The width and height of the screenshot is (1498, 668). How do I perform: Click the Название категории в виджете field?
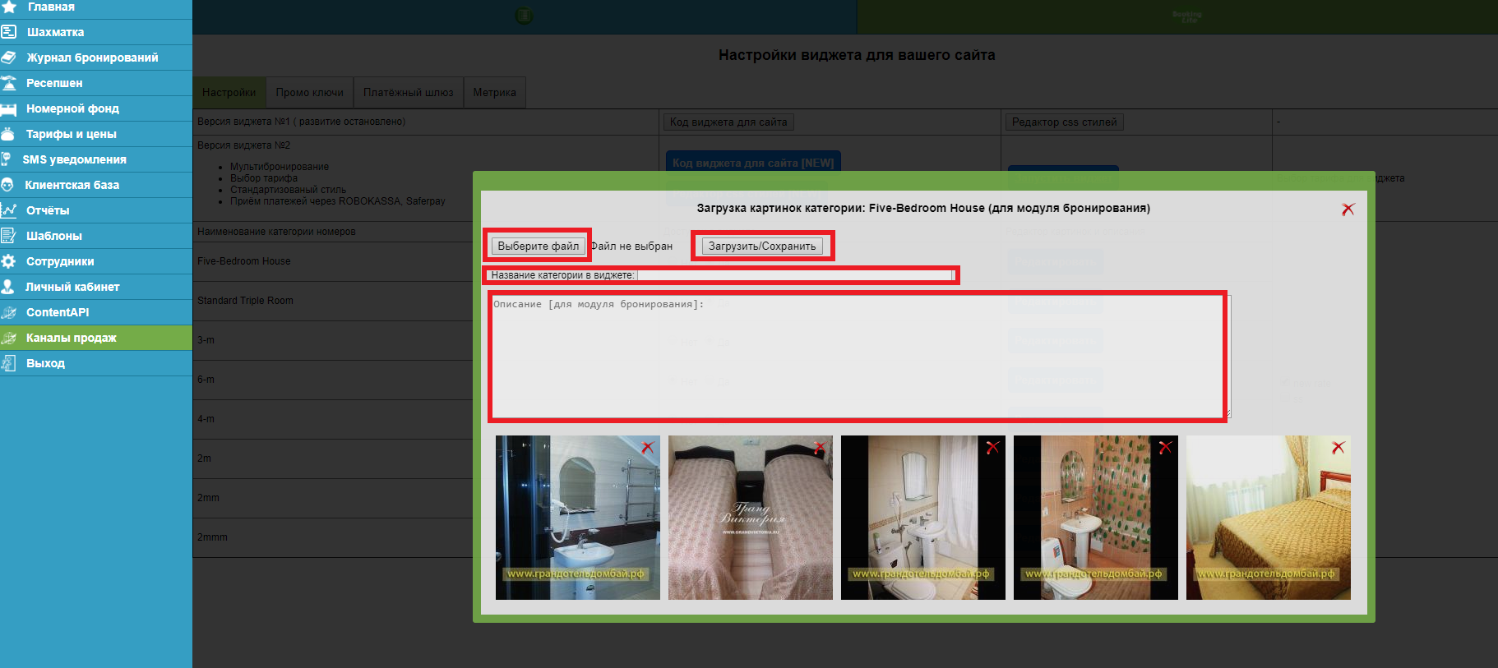pyautogui.click(x=795, y=275)
